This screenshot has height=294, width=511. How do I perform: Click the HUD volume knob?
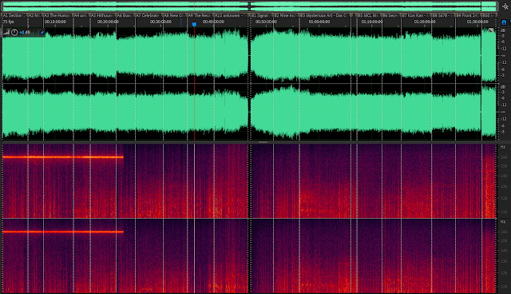coord(14,32)
